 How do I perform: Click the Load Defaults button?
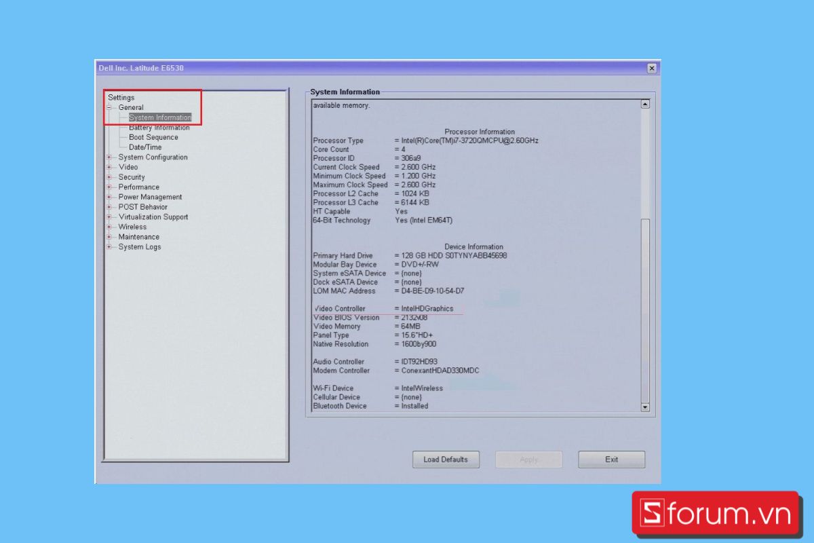(446, 460)
